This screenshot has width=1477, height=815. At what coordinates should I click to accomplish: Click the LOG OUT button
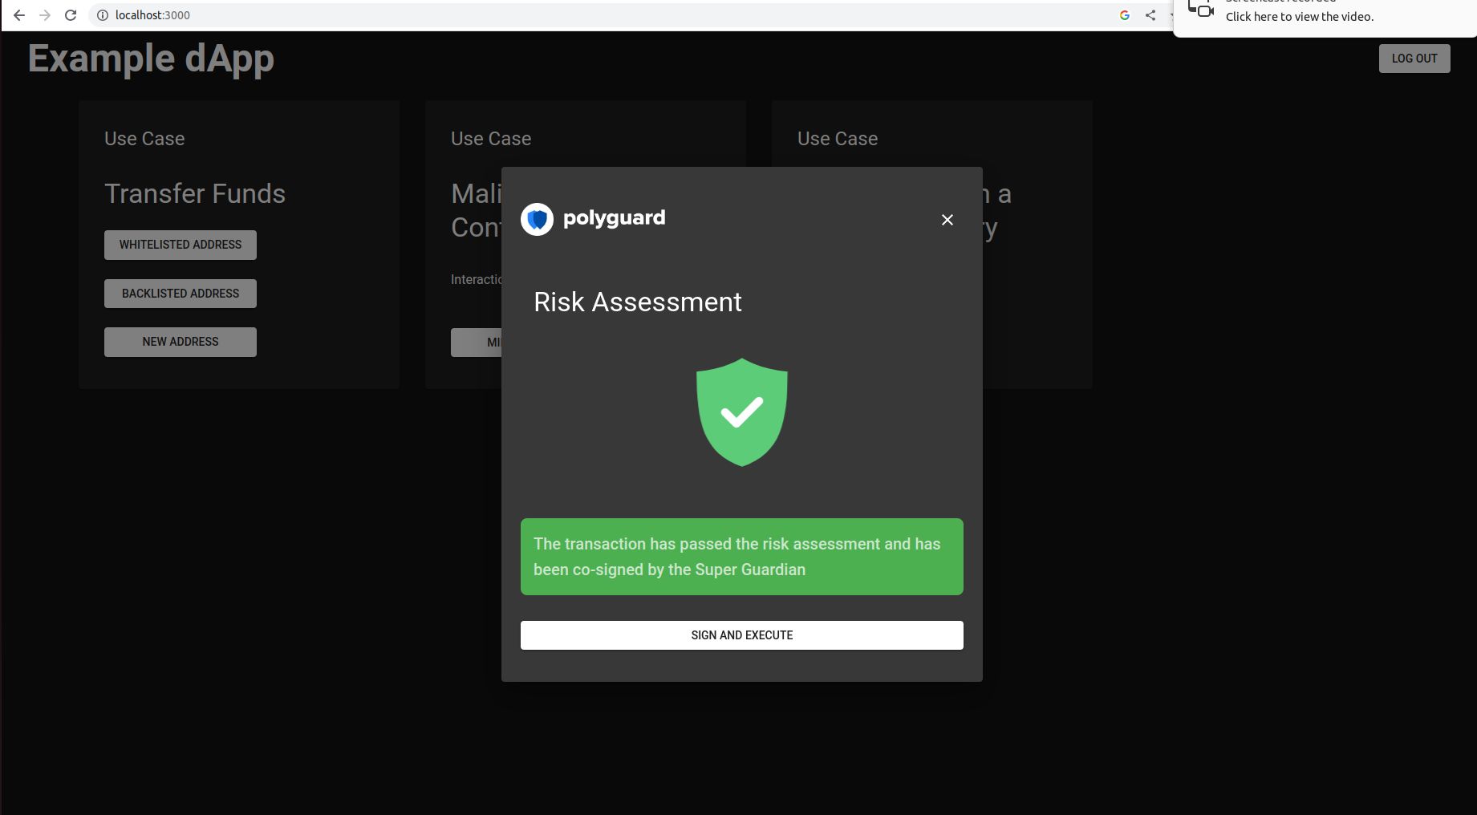[1414, 59]
